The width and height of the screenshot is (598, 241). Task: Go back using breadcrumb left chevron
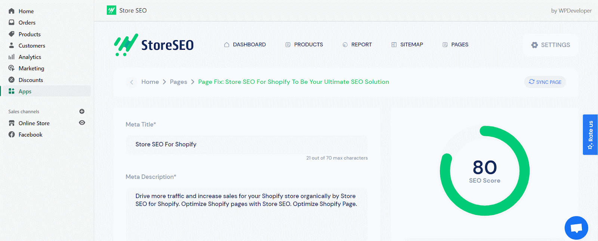(x=132, y=82)
